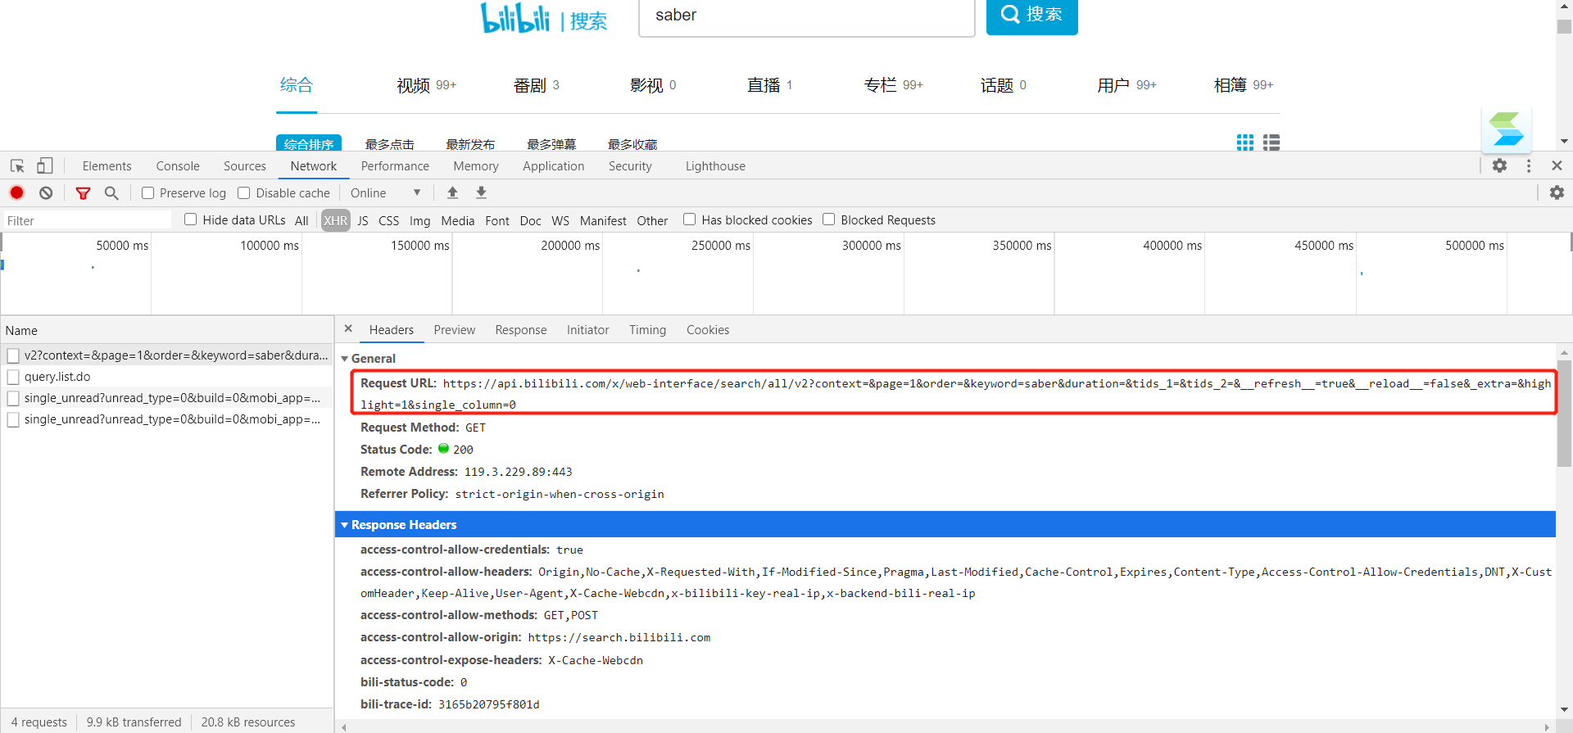Viewport: 1573px width, 733px height.
Task: Stop recording network log with red button
Action: (16, 193)
